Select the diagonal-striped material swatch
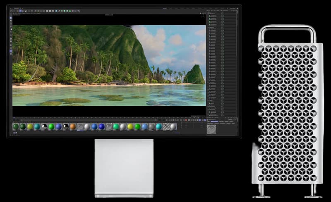Screen dimensions: 331x202 166,126
